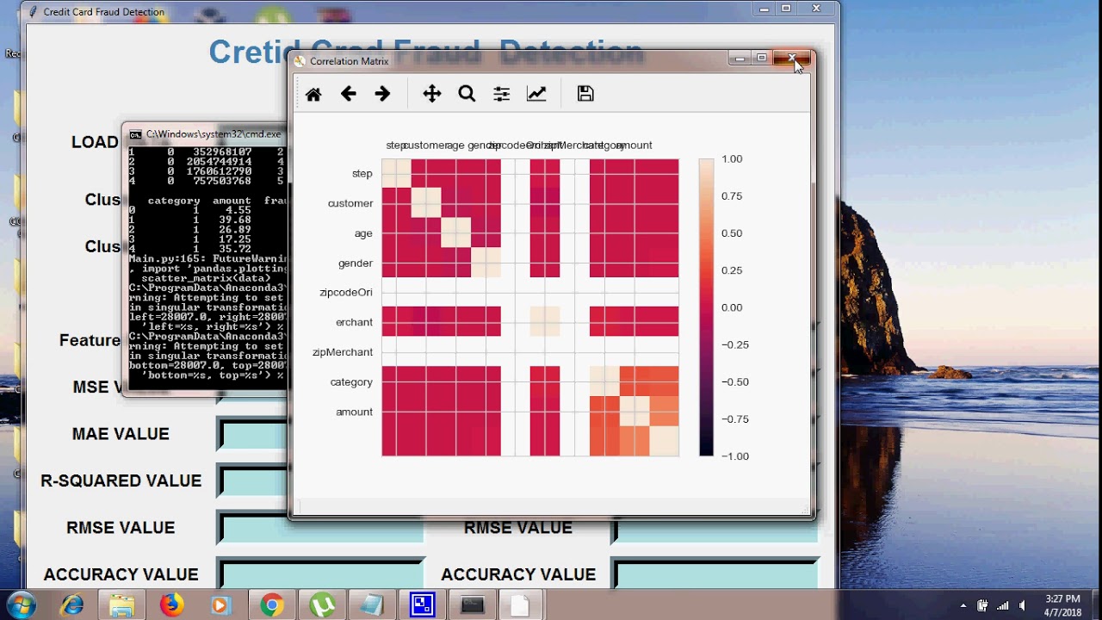Screen dimensions: 1102x620
Task: Click the Correlation Matrix window icon
Action: [x=300, y=61]
